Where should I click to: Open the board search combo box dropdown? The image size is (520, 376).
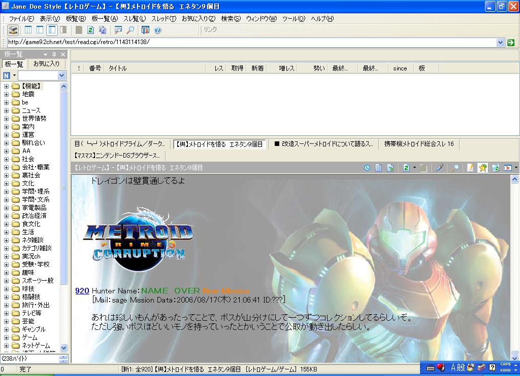(x=61, y=76)
